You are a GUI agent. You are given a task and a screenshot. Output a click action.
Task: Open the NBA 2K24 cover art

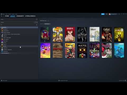[x=45, y=51]
